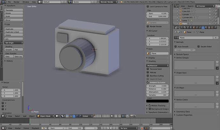This screenshot has width=220, height=130.
Task: Click the pivot point selector icon
Action: (x=62, y=116)
